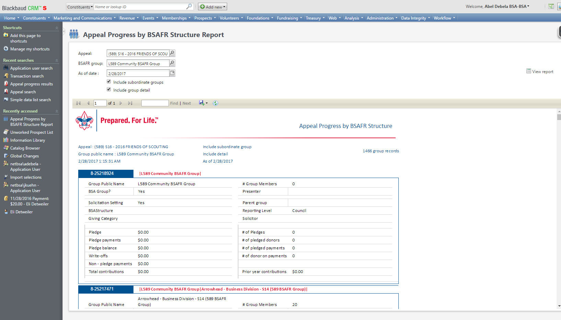Click the Unworked Prospect List icon
The image size is (561, 320).
(x=6, y=132)
